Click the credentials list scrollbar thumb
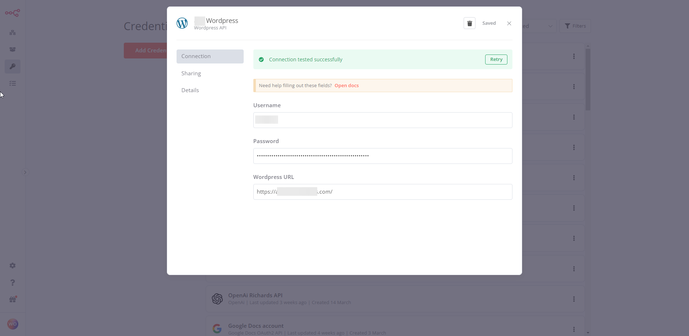Viewport: 689px width, 336px height. pos(588,80)
